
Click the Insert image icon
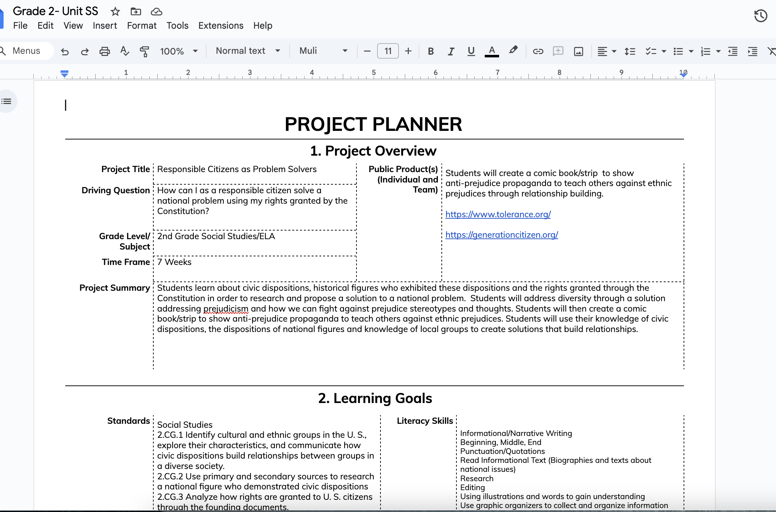point(578,51)
